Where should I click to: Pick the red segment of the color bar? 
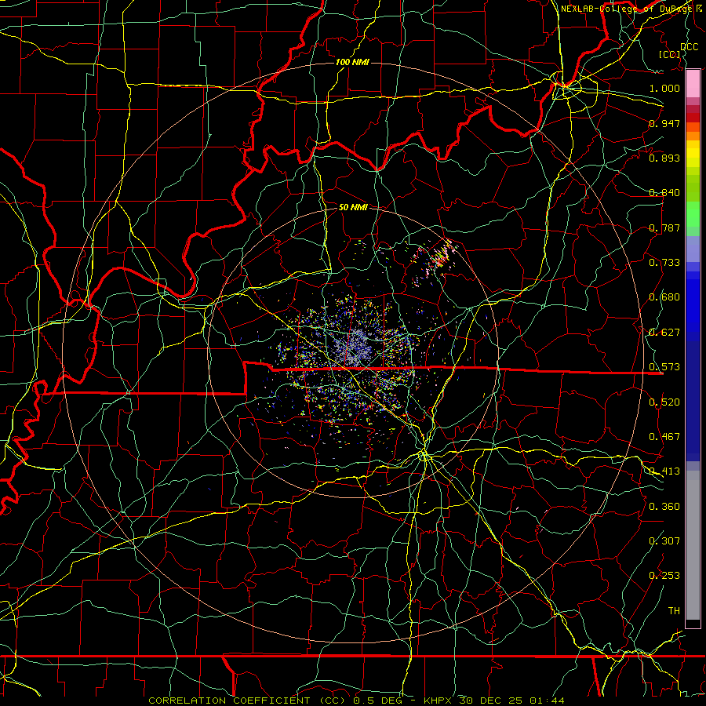(x=693, y=118)
